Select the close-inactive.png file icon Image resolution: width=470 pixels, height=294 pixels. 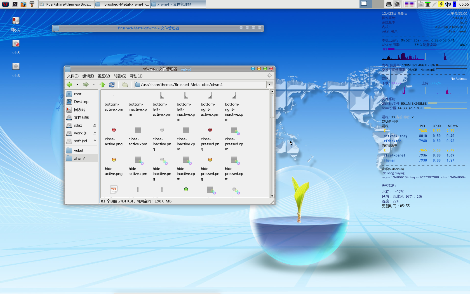[x=162, y=130]
